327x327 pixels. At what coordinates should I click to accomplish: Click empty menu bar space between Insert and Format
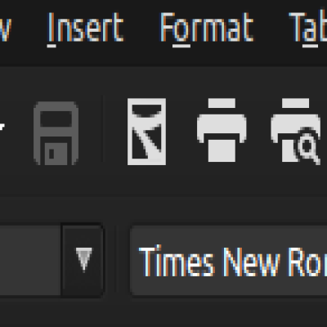pos(141,27)
